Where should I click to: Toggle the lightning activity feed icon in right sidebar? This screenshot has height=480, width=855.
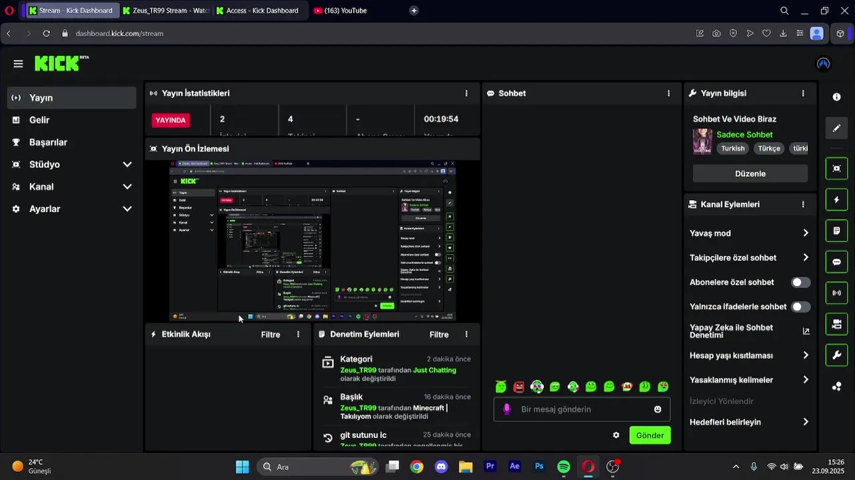[836, 200]
